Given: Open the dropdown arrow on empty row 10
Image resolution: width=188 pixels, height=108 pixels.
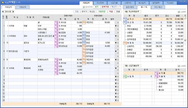Looking at the screenshot, I should click(x=116, y=87).
